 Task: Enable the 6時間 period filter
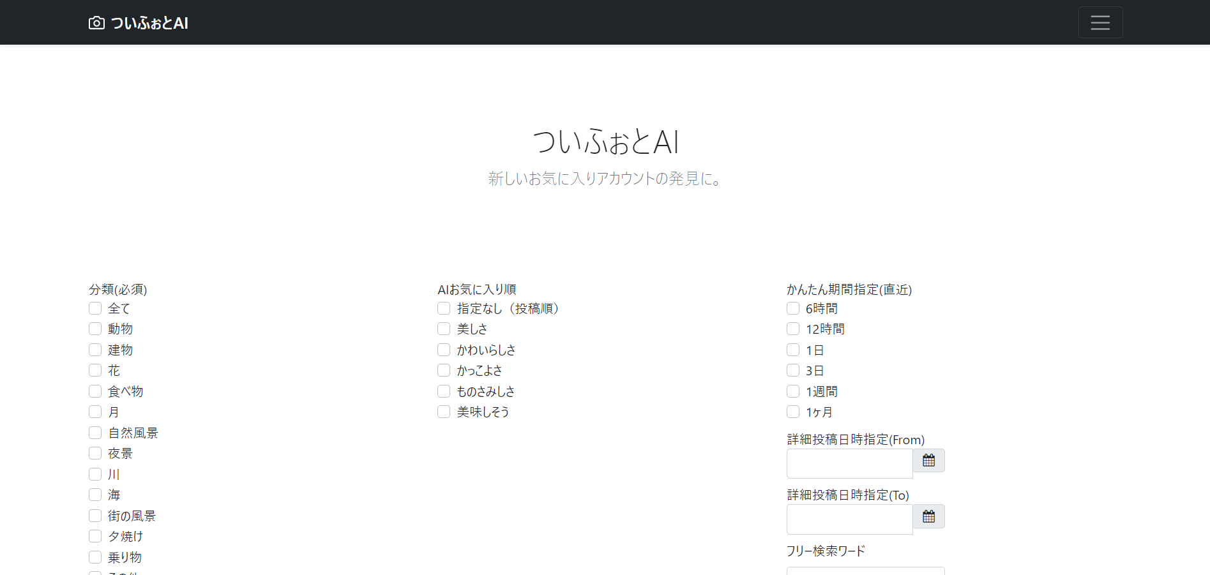tap(793, 308)
